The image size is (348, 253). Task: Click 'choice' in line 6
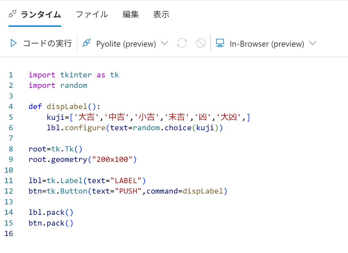coord(178,128)
